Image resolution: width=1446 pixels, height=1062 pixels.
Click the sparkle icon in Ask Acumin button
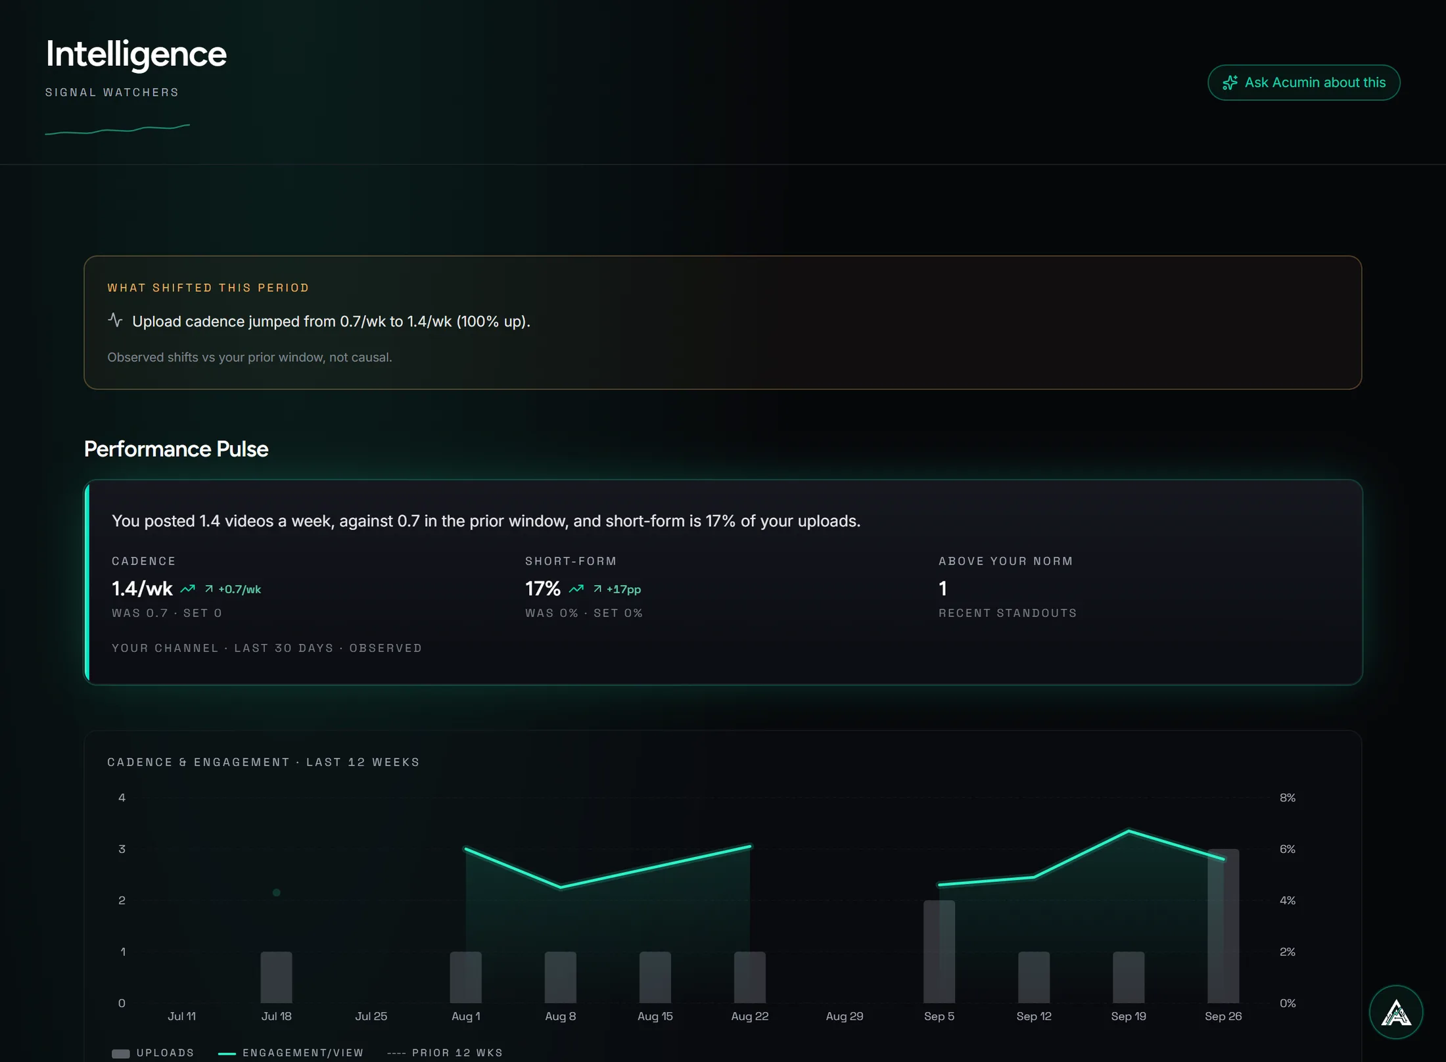click(x=1230, y=82)
